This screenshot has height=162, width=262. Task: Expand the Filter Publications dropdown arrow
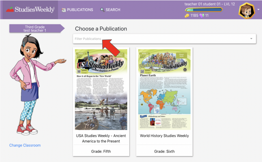[251, 38]
